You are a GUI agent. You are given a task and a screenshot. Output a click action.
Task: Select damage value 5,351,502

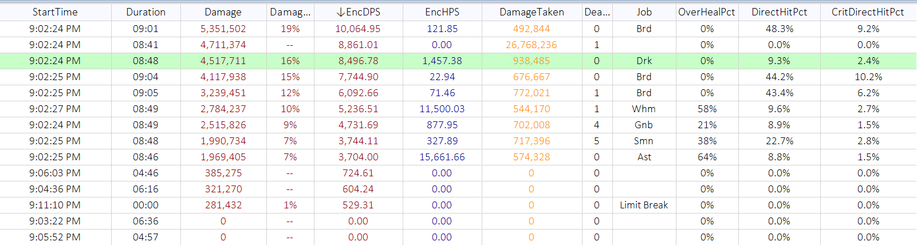pyautogui.click(x=223, y=29)
